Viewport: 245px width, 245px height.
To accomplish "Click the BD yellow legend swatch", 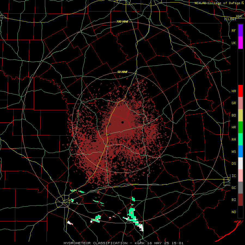I will tap(240, 115).
